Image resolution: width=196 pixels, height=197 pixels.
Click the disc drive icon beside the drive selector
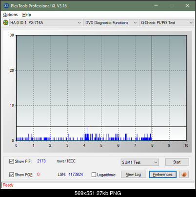point(5,22)
